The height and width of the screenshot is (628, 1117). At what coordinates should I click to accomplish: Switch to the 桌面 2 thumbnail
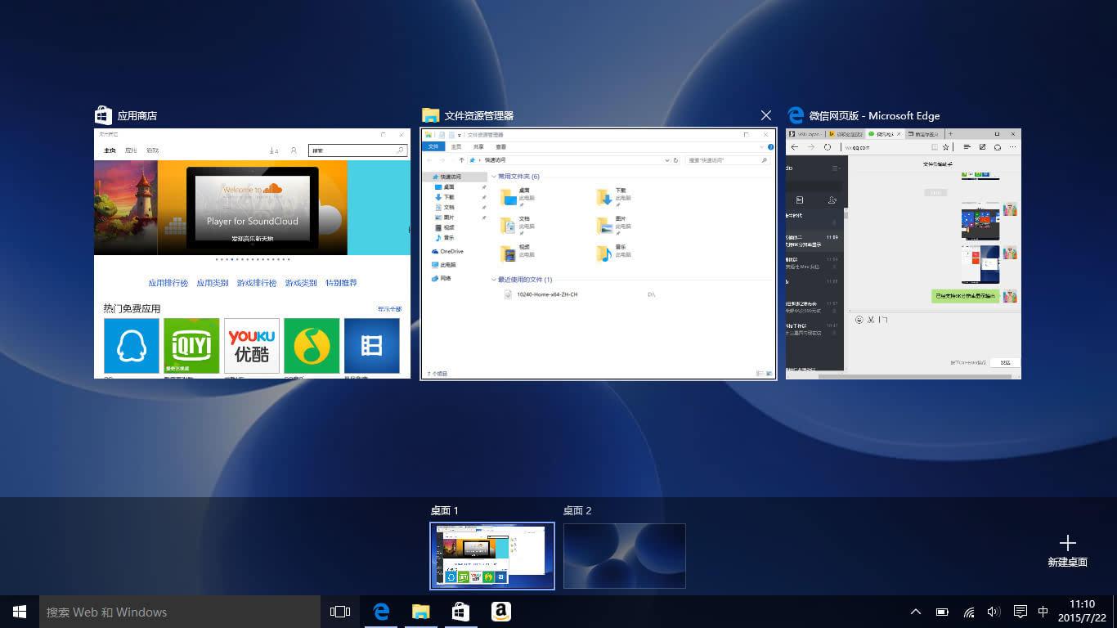tap(624, 556)
